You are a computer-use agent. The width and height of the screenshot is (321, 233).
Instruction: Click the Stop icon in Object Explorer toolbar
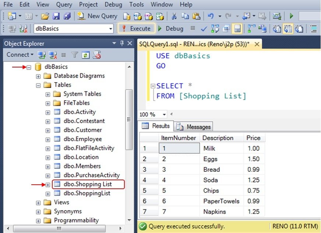64,55
